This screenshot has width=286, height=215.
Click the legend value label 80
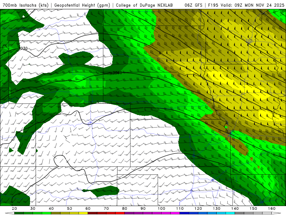coord(124,209)
